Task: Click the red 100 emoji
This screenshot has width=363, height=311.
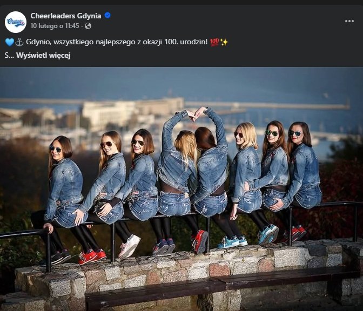Action: [x=214, y=42]
